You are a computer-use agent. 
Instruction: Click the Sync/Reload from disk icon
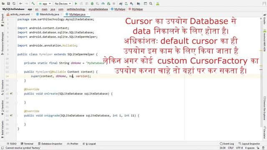pyautogui.click(x=14, y=4)
